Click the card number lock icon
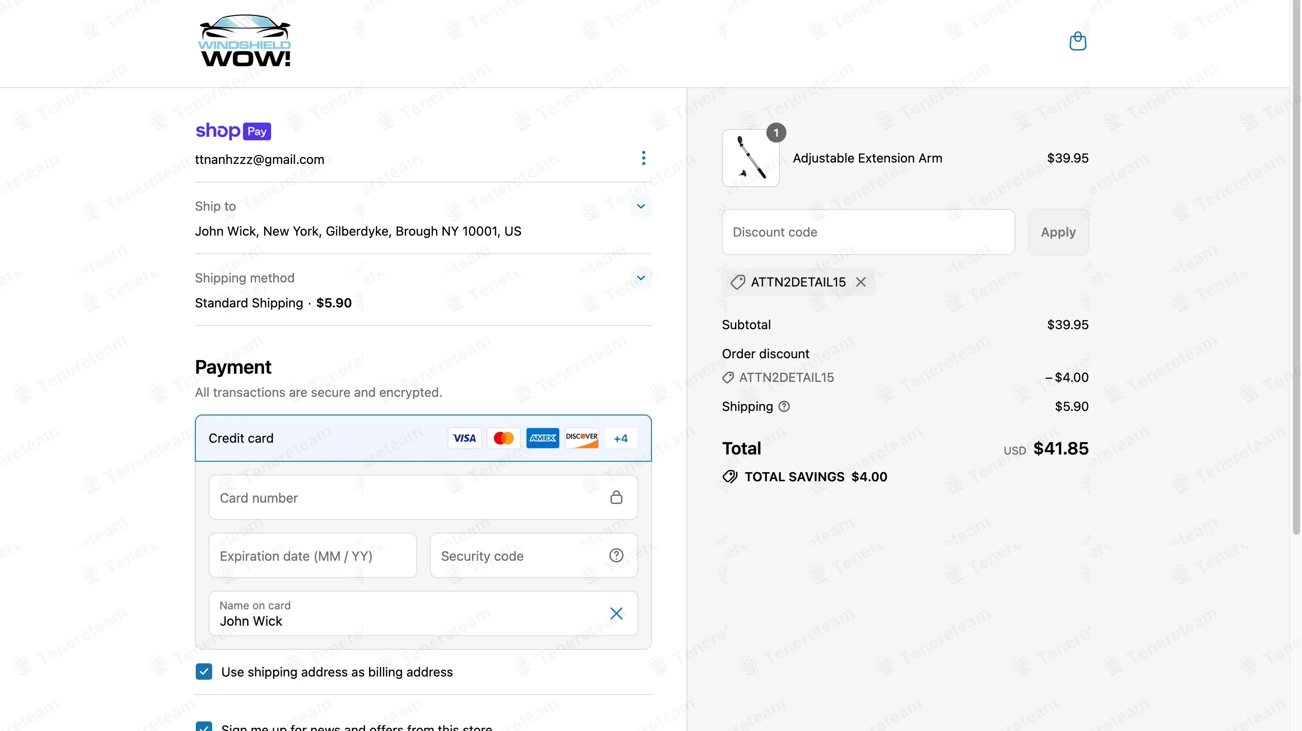 (x=616, y=498)
